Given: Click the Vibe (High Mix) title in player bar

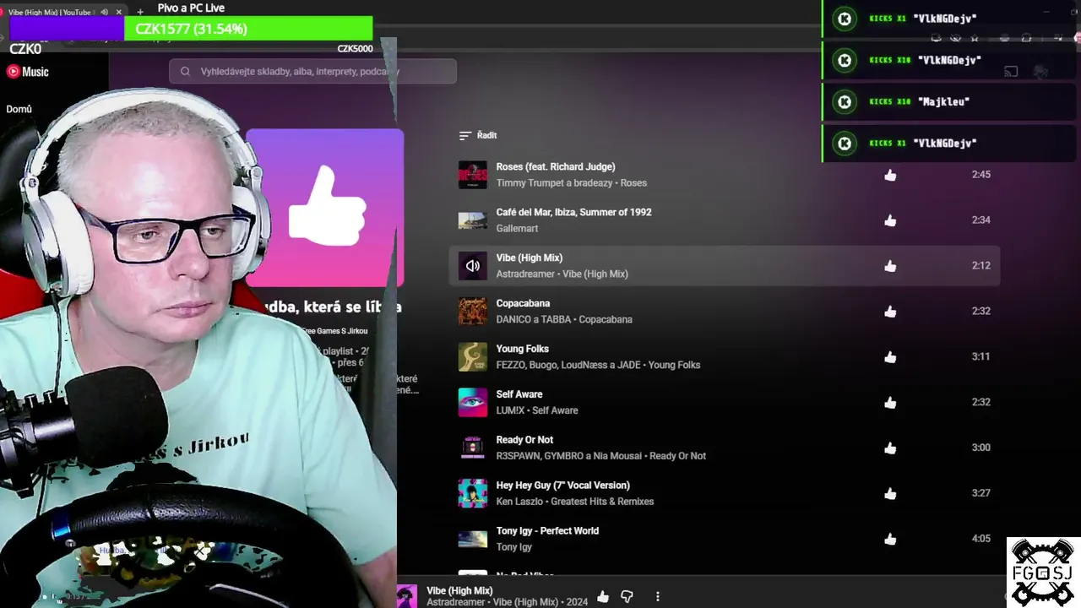Looking at the screenshot, I should 459,591.
